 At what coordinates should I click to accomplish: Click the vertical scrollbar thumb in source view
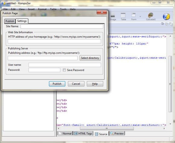170,84
